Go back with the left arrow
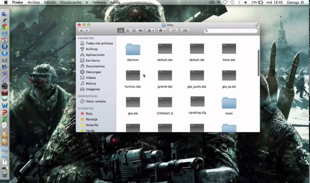Image resolution: width=310 pixels, height=183 pixels. pyautogui.click(x=81, y=30)
